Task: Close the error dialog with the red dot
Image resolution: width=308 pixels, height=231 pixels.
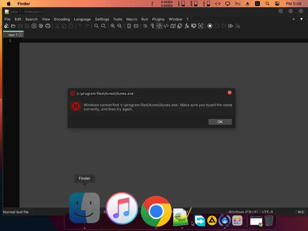Action: point(229,93)
